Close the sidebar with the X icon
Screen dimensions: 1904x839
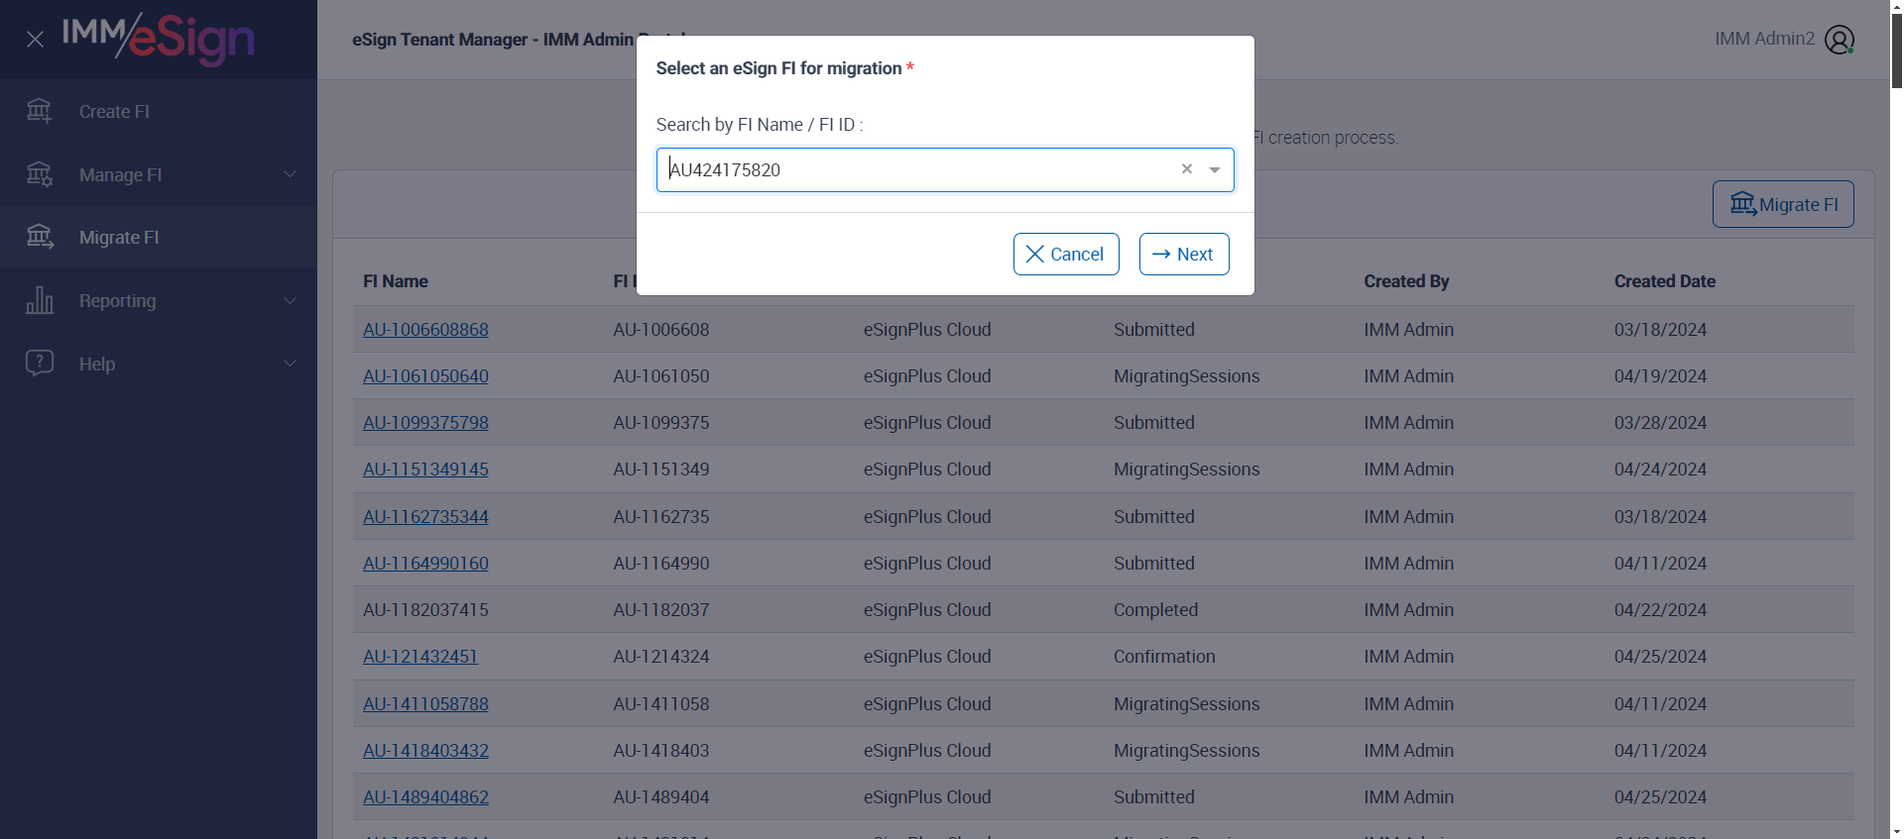tap(35, 40)
